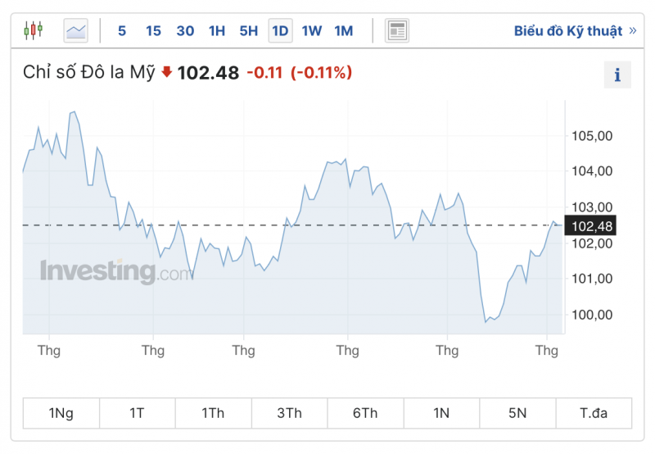Set interval to 30 minutes
The image size is (655, 454).
tap(185, 31)
